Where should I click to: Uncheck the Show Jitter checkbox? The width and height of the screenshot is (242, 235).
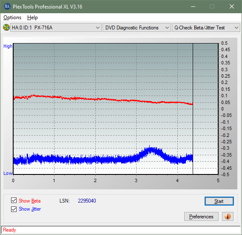pyautogui.click(x=14, y=209)
